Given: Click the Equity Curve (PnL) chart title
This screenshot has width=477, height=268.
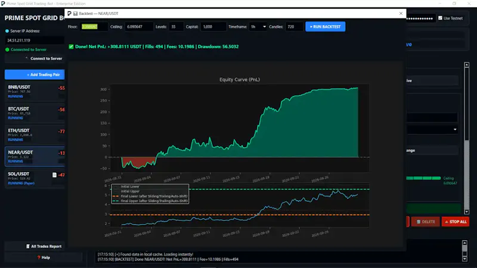Looking at the screenshot, I should click(x=240, y=80).
